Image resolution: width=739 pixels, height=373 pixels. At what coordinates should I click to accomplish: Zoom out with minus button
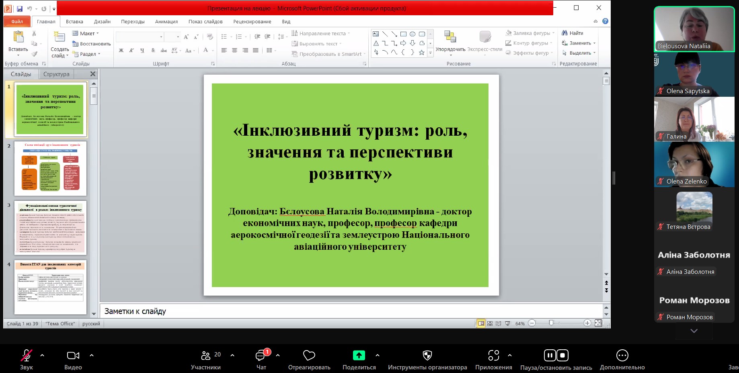click(x=532, y=323)
